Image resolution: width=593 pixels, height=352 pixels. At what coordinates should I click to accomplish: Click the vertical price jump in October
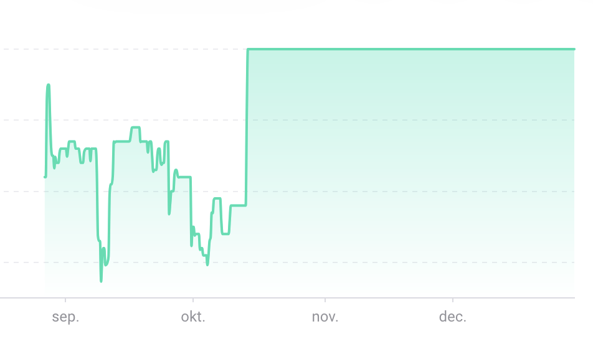[247, 127]
